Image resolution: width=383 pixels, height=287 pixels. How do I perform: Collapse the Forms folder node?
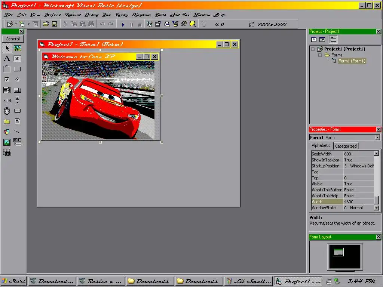[x=320, y=55]
